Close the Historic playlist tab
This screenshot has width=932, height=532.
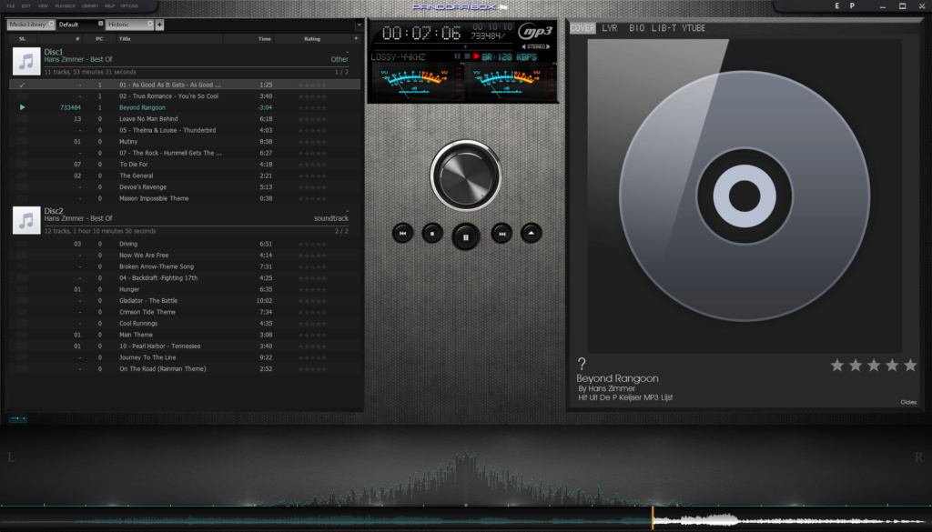pos(150,24)
